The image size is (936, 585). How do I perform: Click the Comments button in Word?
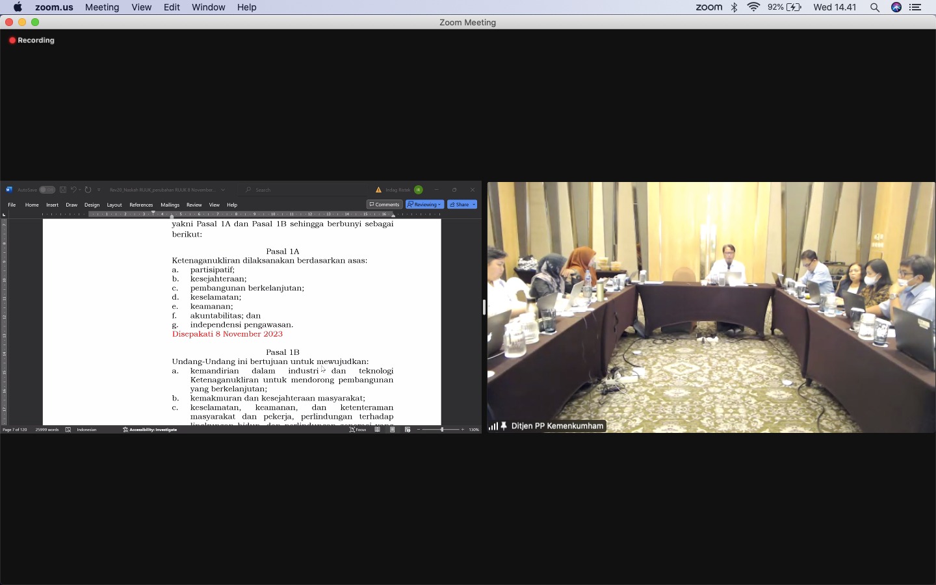[384, 204]
